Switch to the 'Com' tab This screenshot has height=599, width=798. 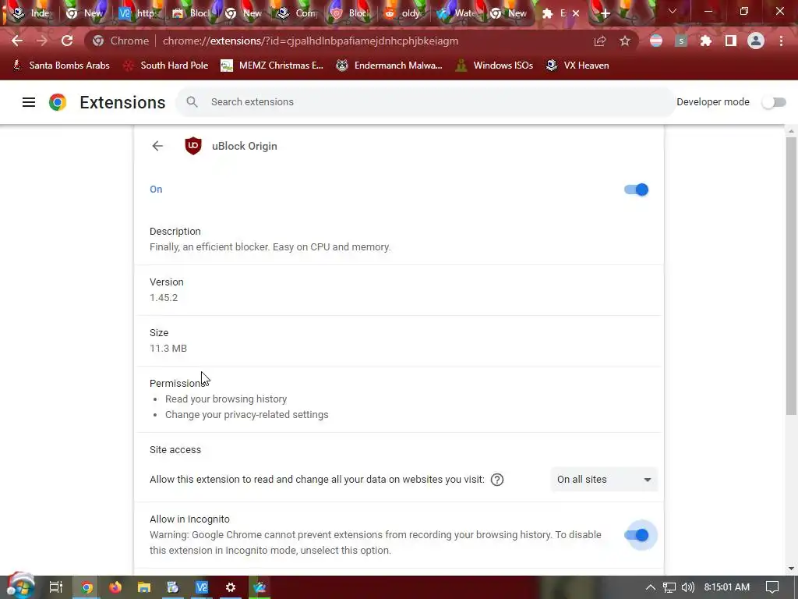[x=297, y=14]
